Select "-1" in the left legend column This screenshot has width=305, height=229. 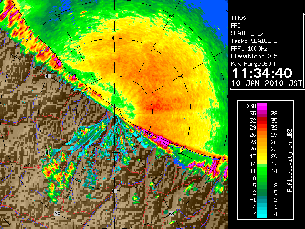(x=253, y=199)
